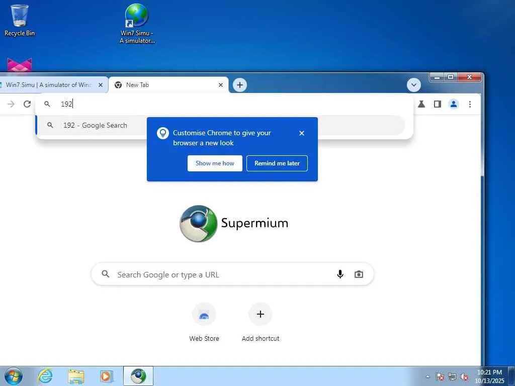This screenshot has height=386, width=515.
Task: Open Windows Explorer from taskbar
Action: click(x=76, y=376)
